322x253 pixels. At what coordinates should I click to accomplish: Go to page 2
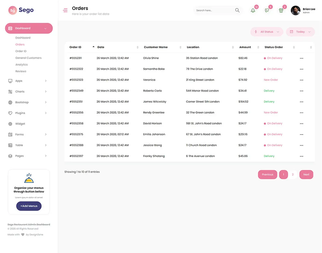(293, 174)
